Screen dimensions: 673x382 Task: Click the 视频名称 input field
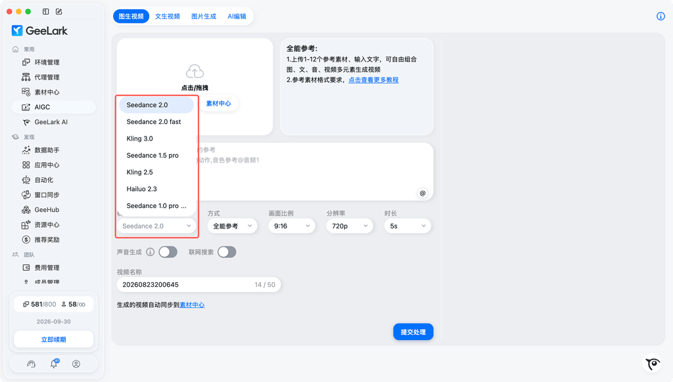pyautogui.click(x=198, y=285)
